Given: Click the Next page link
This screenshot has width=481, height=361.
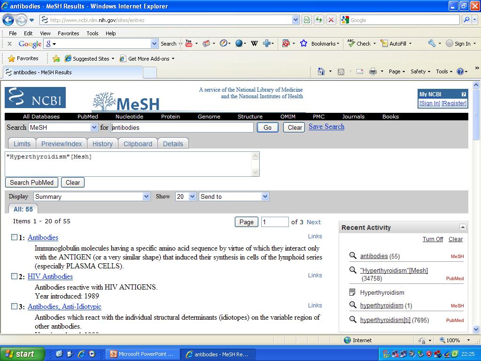Looking at the screenshot, I should (x=313, y=222).
